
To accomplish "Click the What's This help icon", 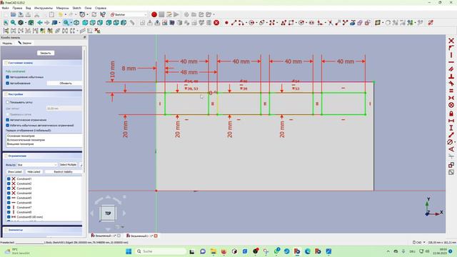I will (103, 14).
